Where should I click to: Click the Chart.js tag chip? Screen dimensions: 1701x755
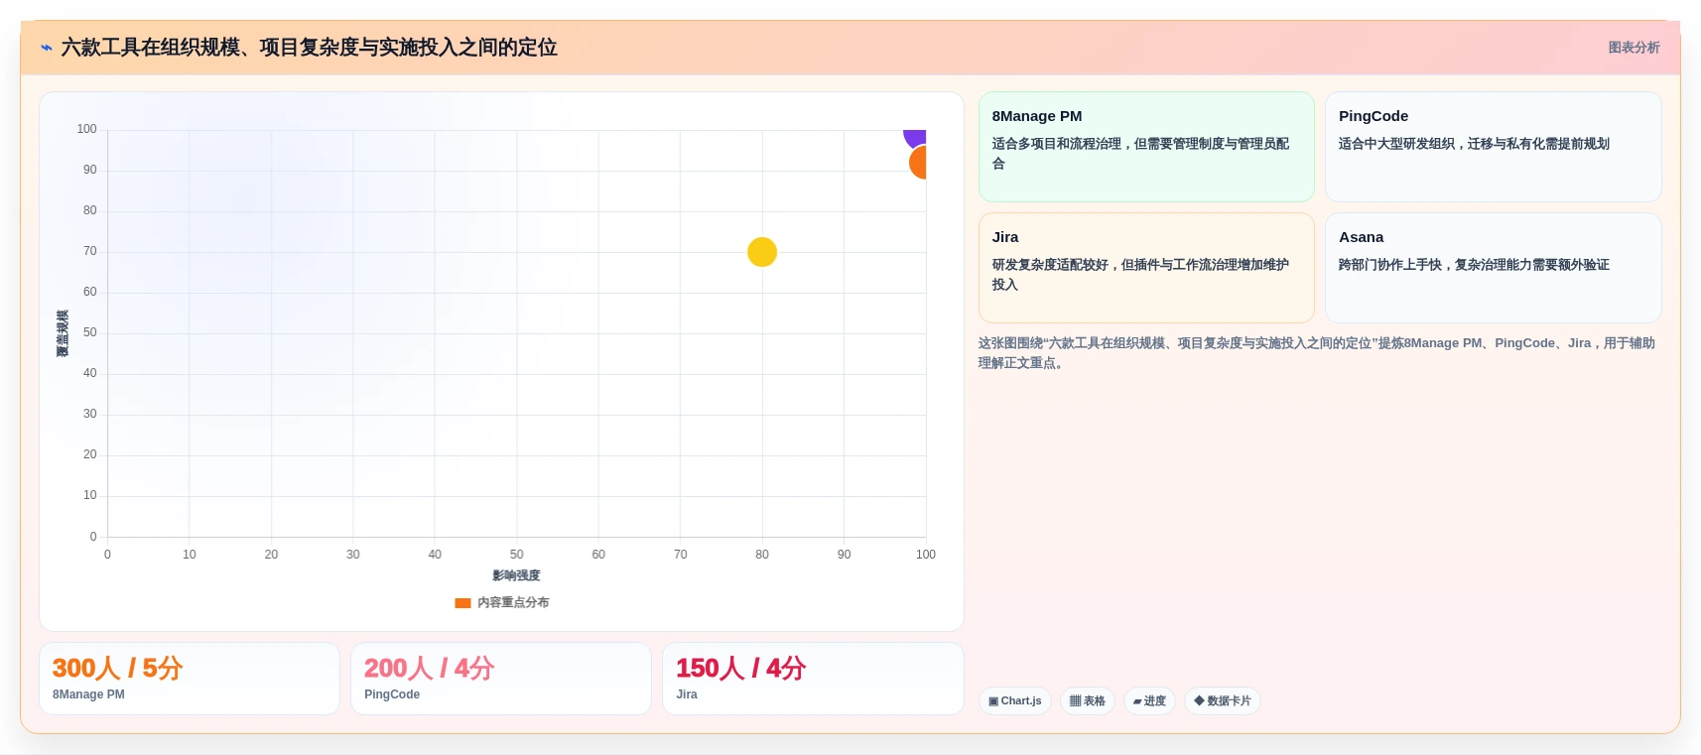1015,700
